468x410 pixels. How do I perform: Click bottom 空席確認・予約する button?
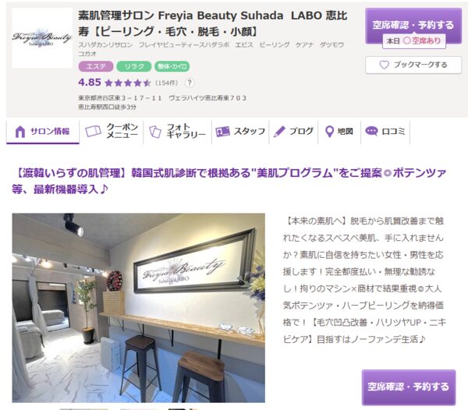409,387
